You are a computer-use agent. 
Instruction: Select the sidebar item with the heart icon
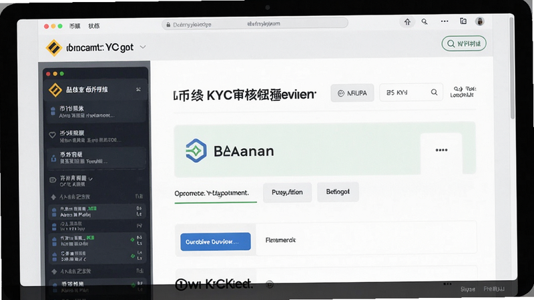95,136
